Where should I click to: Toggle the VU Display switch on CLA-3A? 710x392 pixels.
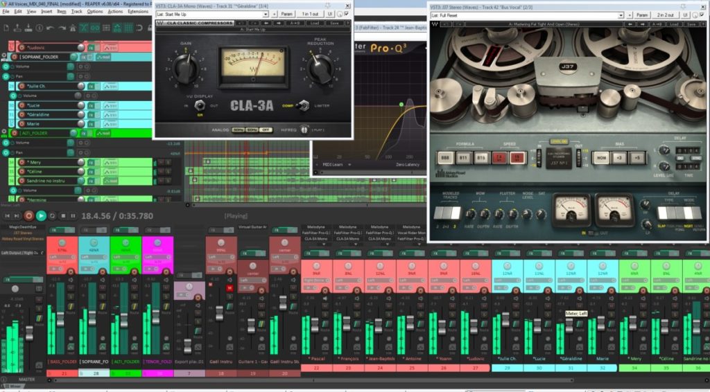pos(200,105)
